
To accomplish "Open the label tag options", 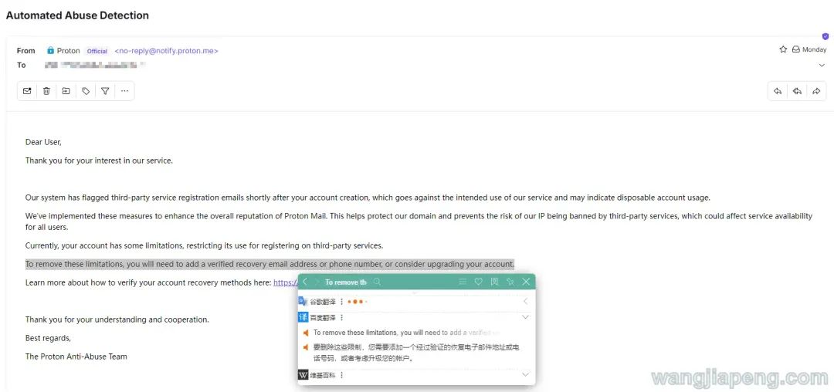I will pyautogui.click(x=86, y=91).
